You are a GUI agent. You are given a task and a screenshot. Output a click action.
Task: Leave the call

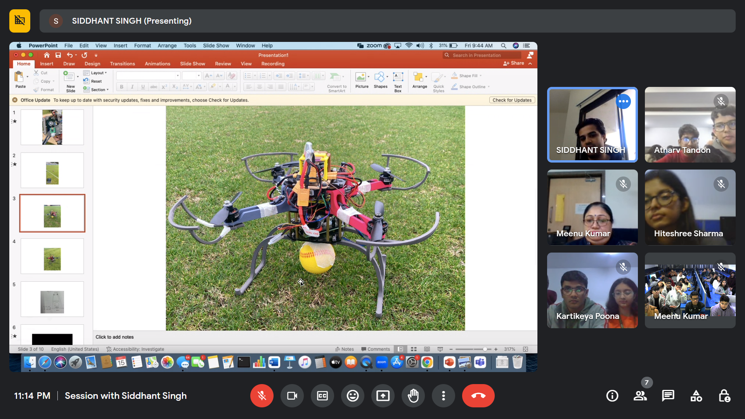[x=478, y=396]
